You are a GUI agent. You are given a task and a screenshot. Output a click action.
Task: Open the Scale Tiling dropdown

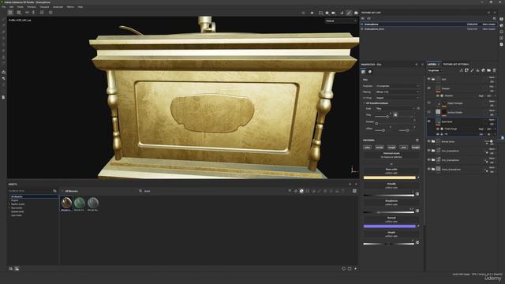click(395, 109)
